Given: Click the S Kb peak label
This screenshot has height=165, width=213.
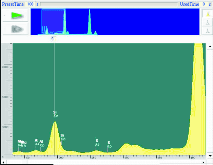Looking at the screenshot, I should click(109, 144).
